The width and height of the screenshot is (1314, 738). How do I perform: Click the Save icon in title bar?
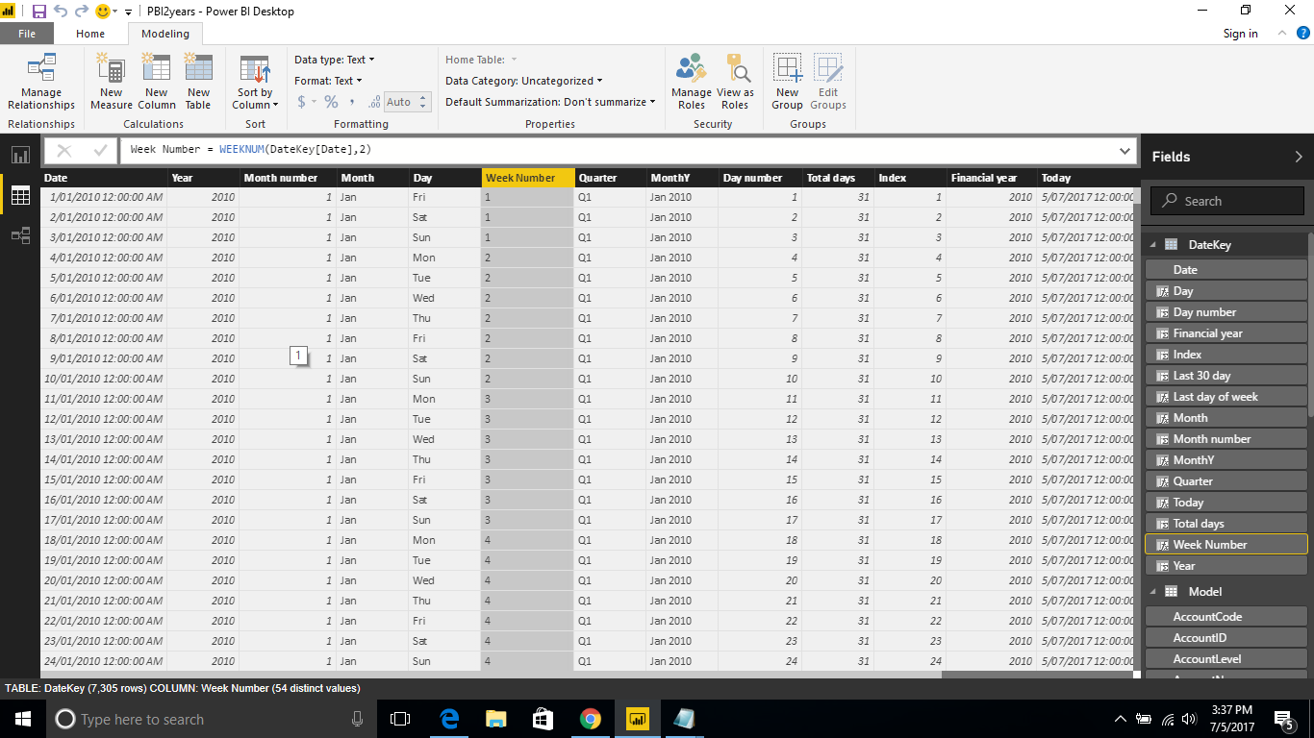click(x=39, y=12)
